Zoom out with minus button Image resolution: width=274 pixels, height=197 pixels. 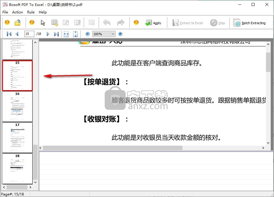pos(88,34)
